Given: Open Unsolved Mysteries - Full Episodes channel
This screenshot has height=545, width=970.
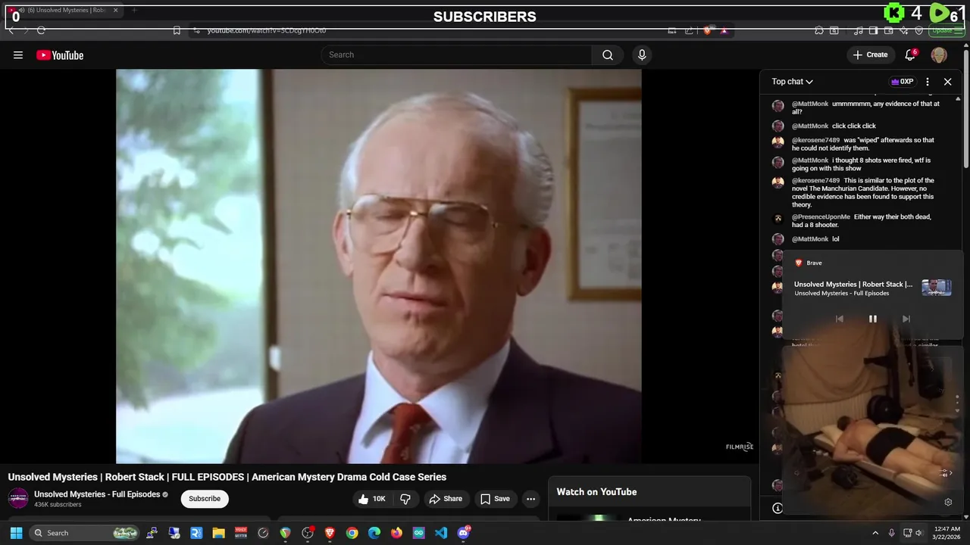Looking at the screenshot, I should pos(97,494).
